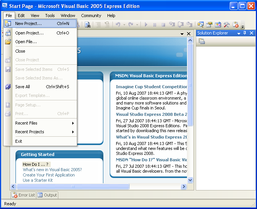Click the vertical scrollbar down arrow
The image size is (257, 209).
tap(190, 180)
